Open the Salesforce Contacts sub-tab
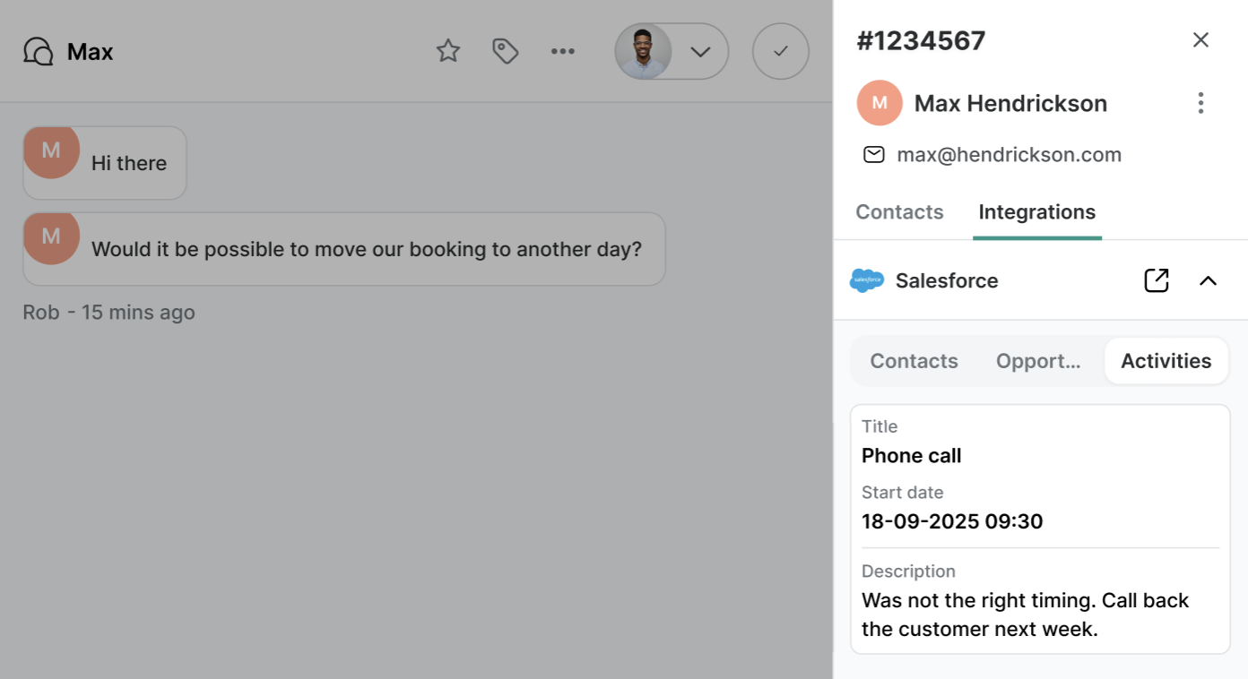Viewport: 1248px width, 679px height. (914, 361)
